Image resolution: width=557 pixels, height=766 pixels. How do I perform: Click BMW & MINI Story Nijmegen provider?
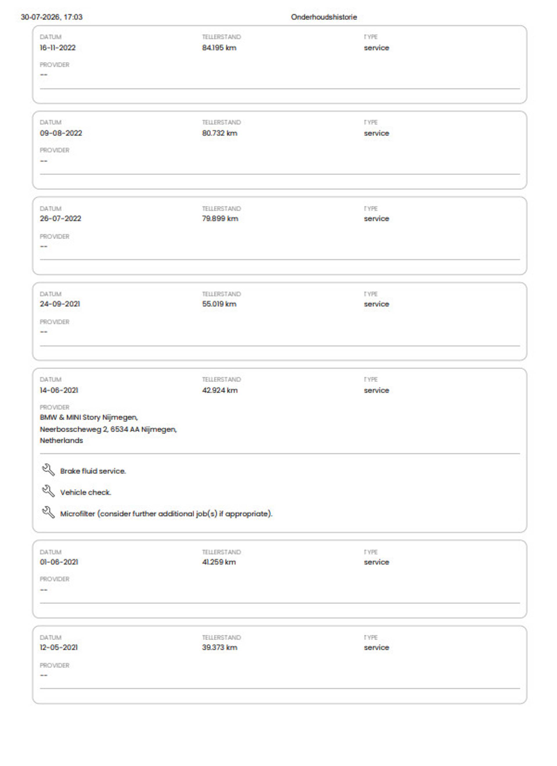coord(89,418)
